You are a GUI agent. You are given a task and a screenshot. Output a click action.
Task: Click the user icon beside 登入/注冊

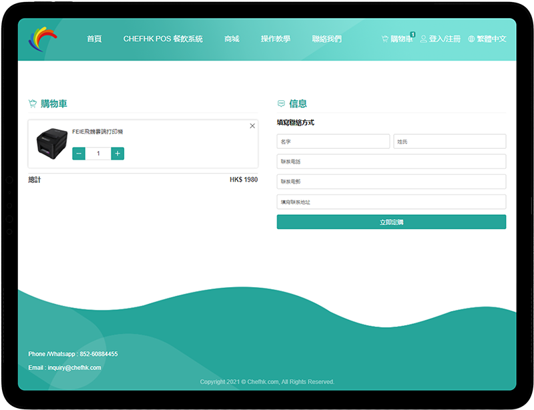(x=423, y=39)
